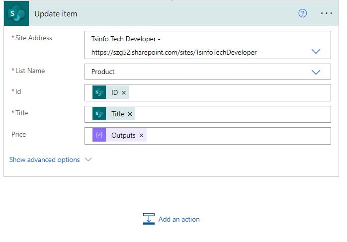Remove the ID token from Id field
The height and width of the screenshot is (242, 347).
point(124,93)
